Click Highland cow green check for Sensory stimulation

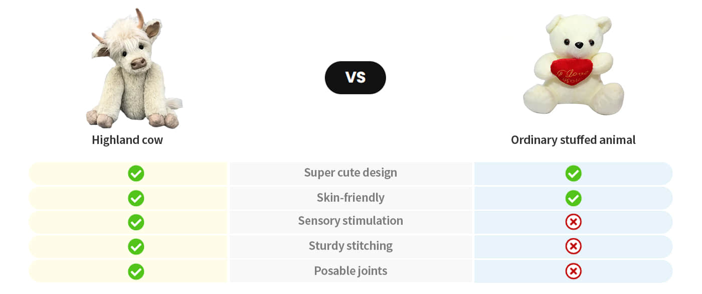click(x=136, y=222)
